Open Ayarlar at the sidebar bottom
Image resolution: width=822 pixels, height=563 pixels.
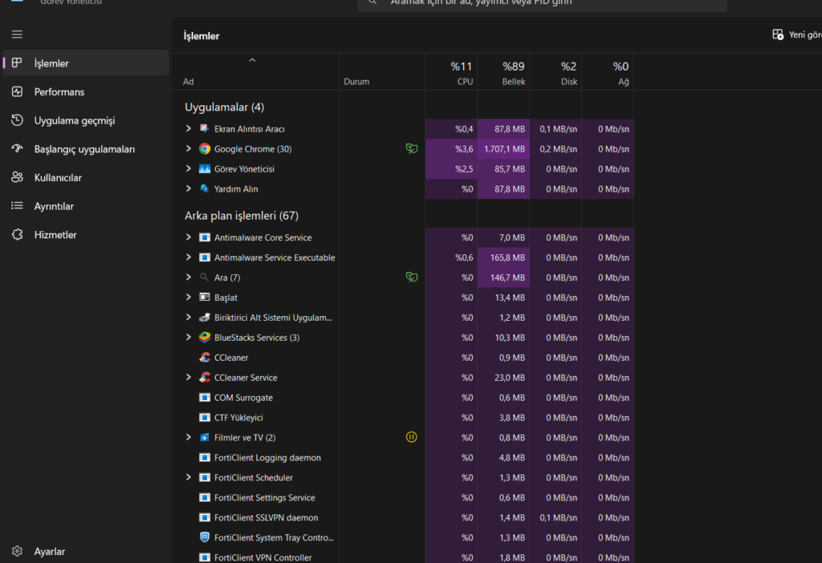(49, 552)
